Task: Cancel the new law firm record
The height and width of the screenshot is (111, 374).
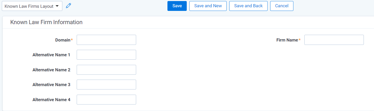Action: (282, 6)
